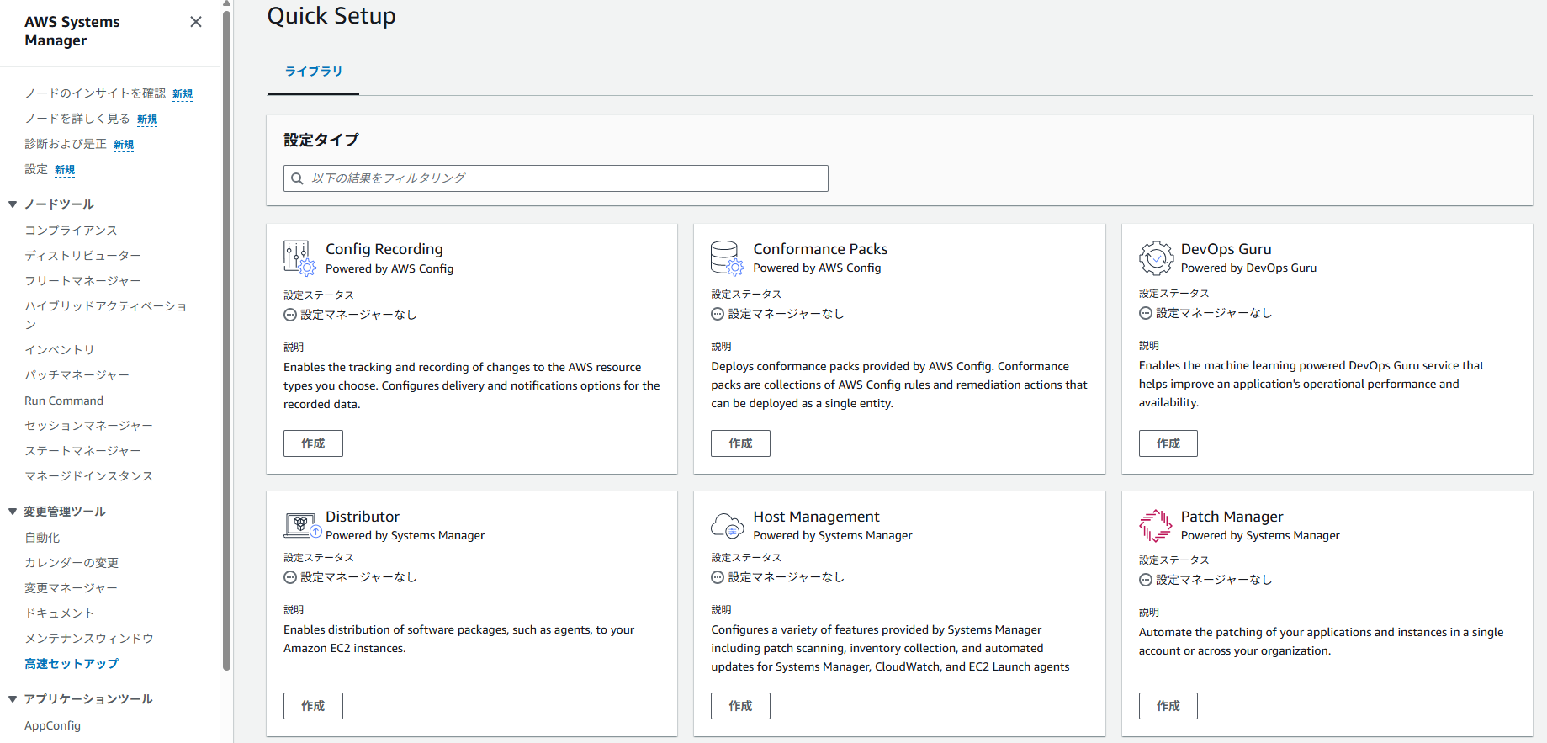Close the AWS Systems Manager sidebar
This screenshot has width=1547, height=743.
click(x=196, y=22)
